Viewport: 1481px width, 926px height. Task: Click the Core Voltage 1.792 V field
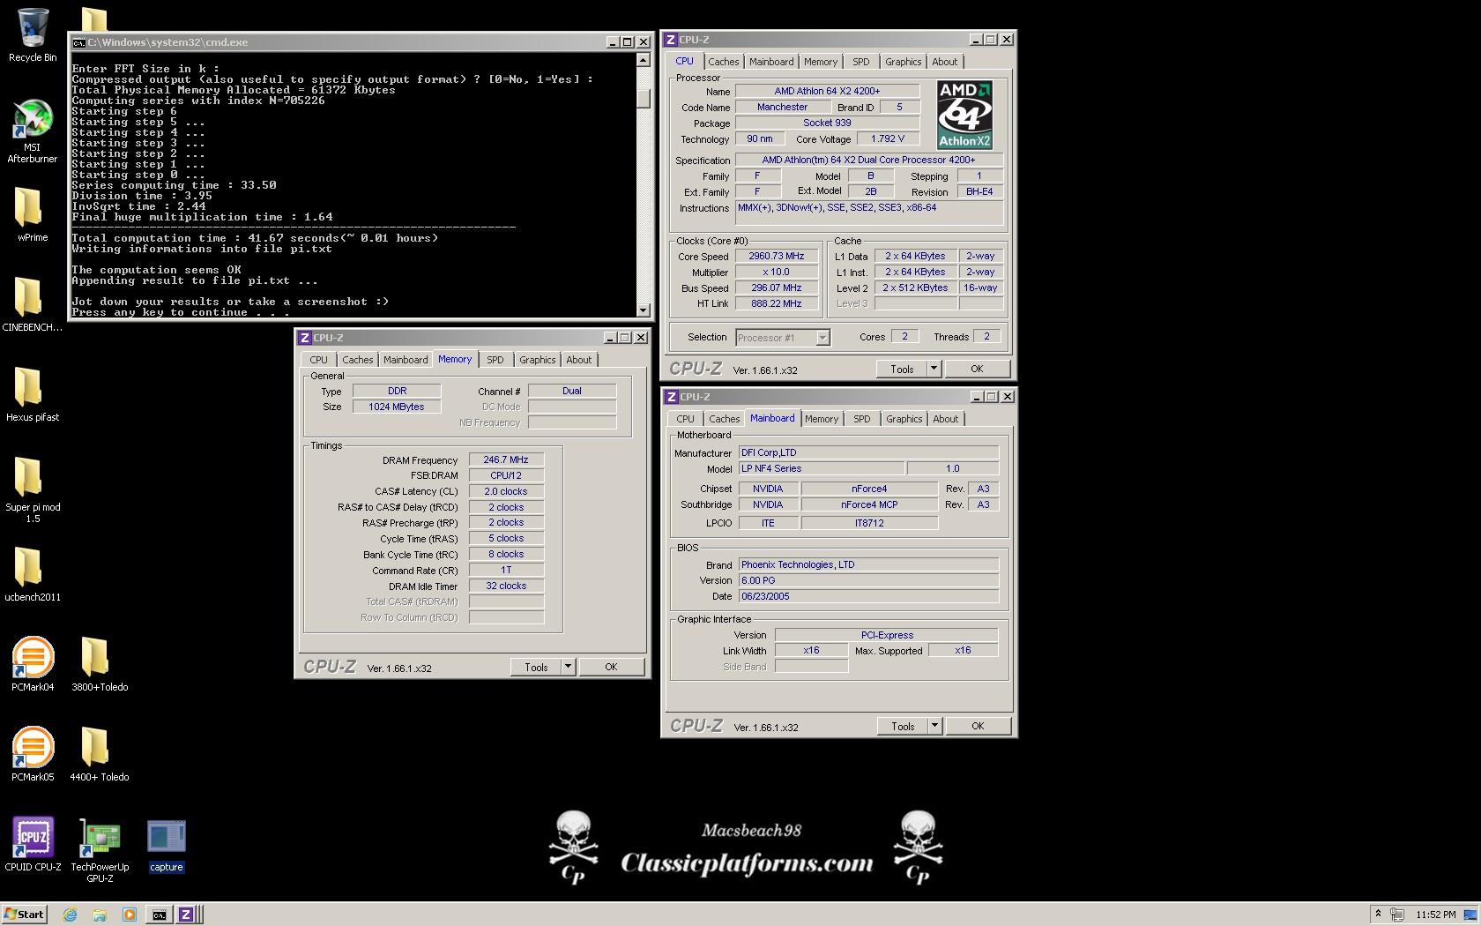coord(887,138)
